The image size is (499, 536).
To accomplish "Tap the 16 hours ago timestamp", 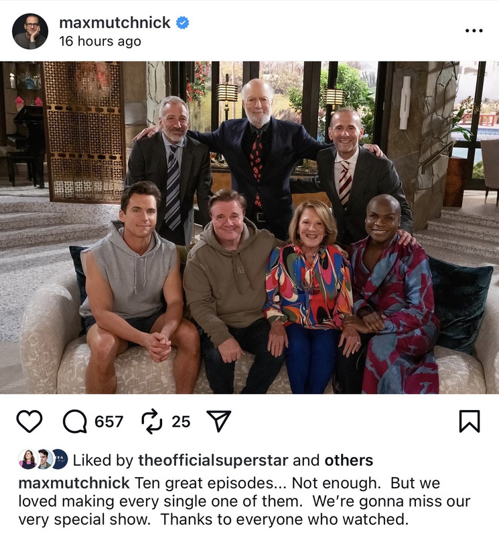I will pos(100,42).
